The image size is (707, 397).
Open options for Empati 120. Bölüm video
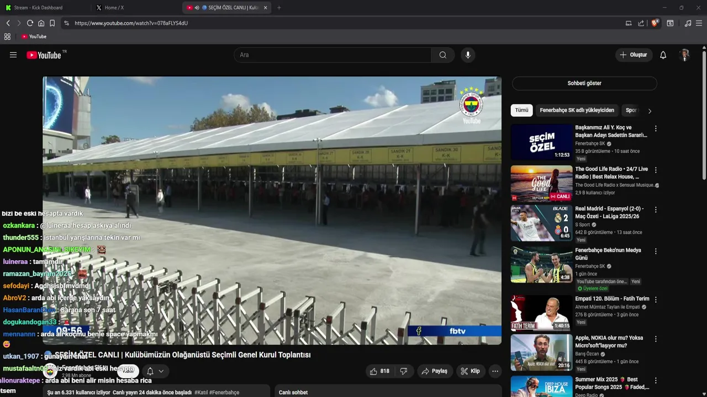[656, 299]
